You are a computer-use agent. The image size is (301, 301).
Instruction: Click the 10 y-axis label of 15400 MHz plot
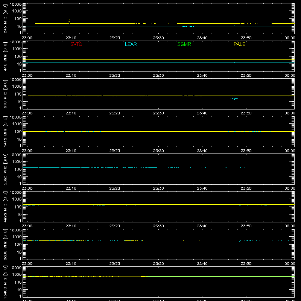pos(20,290)
